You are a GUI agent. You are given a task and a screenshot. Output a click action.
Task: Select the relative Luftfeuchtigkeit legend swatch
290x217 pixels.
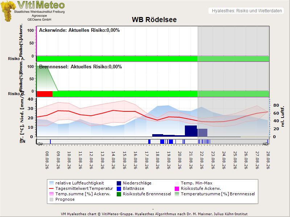[x=51, y=183]
